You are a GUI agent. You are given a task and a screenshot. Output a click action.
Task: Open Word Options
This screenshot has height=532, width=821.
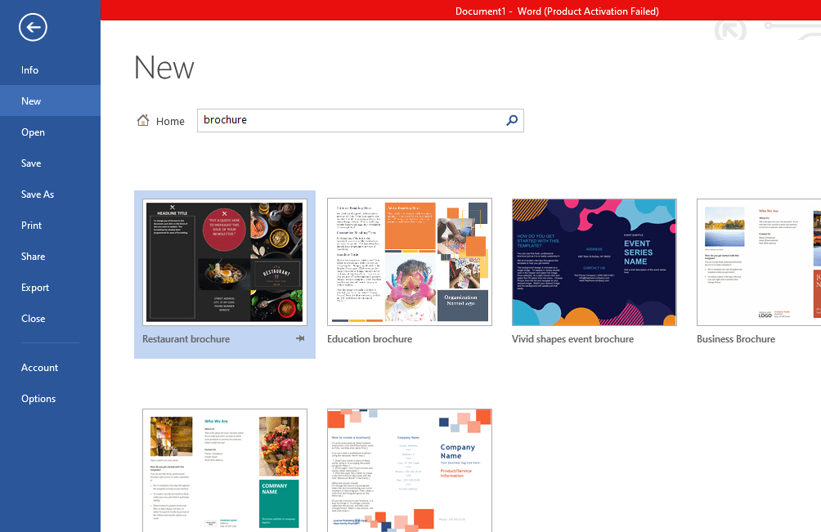[38, 398]
